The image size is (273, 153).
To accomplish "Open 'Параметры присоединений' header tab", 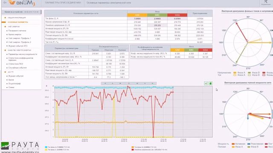I will [x=63, y=3].
